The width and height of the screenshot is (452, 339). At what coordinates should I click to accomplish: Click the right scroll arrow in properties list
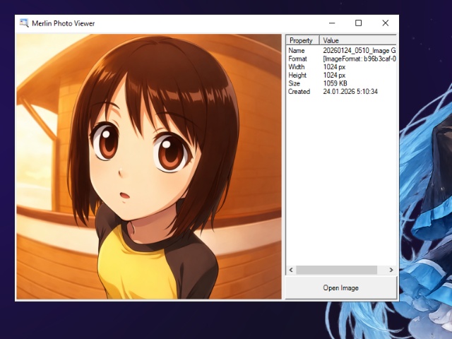point(391,270)
